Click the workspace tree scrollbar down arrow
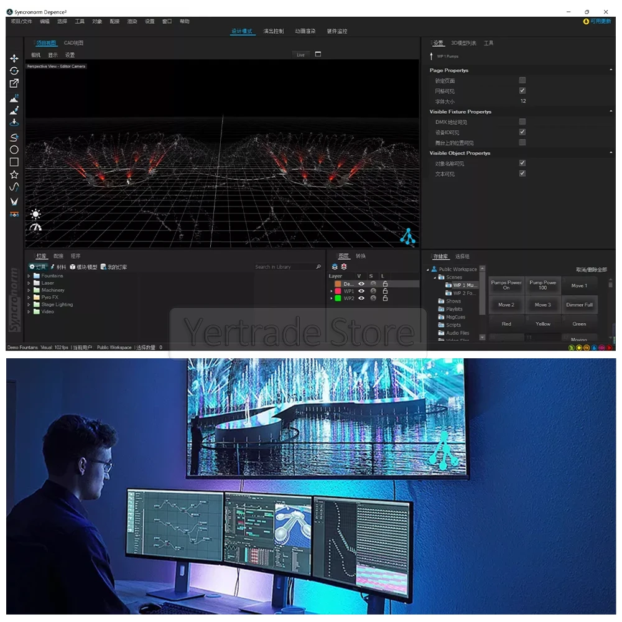 pos(483,337)
